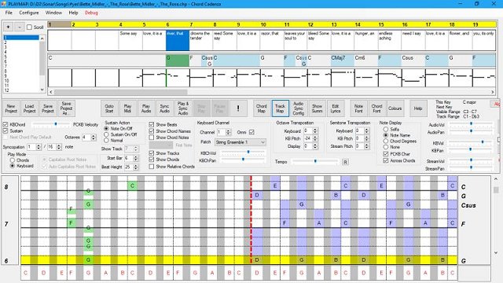
Task: Click the minus button above bar list
Action: coord(19,27)
